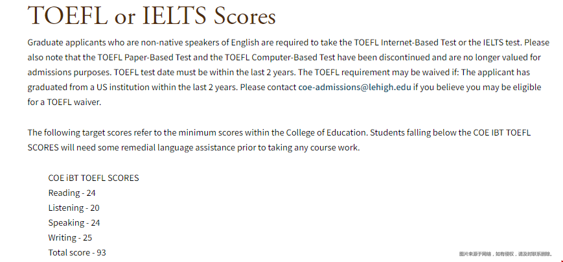This screenshot has width=563, height=262.
Task: Click the words 'TOEFL Internet-Based Test'
Action: [405, 42]
